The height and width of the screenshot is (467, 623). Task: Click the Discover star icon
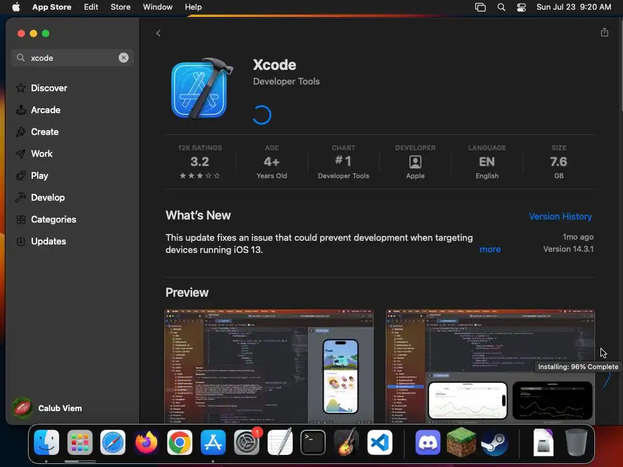pos(21,88)
